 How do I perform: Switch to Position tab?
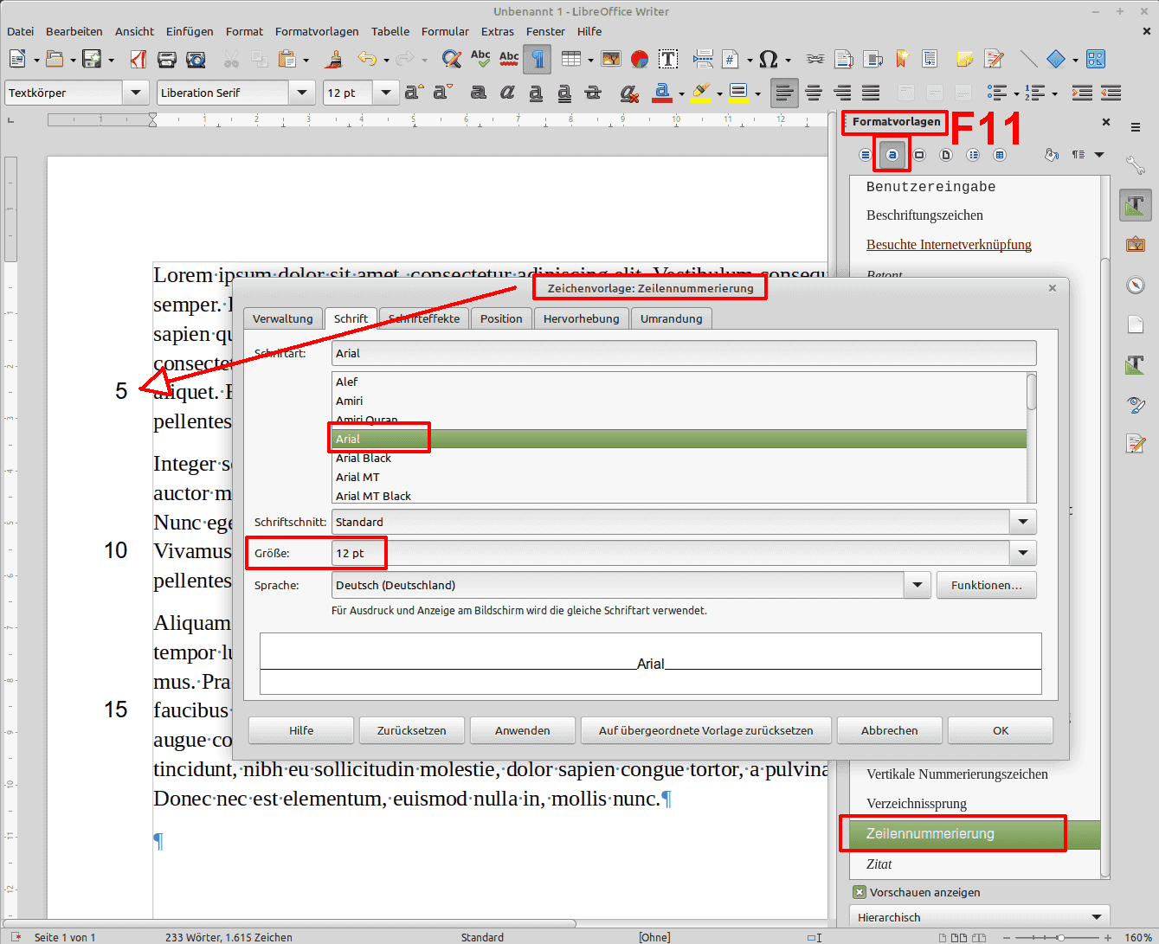pos(501,318)
